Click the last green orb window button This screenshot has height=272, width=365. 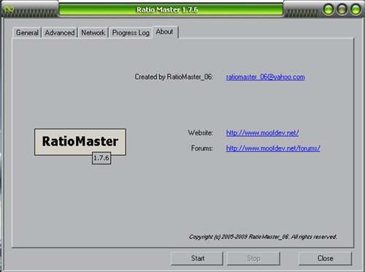[x=356, y=10]
